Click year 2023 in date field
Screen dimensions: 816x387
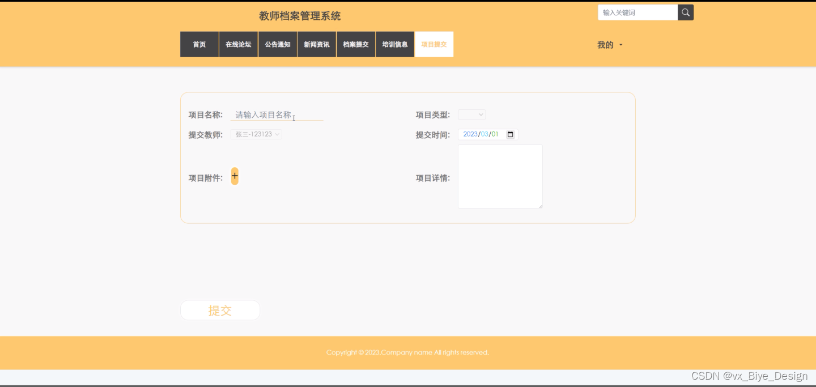point(470,134)
